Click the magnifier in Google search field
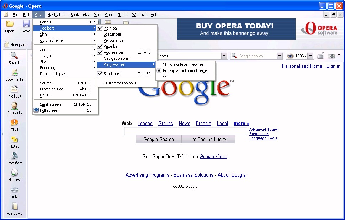 pyautogui.click(x=234, y=56)
